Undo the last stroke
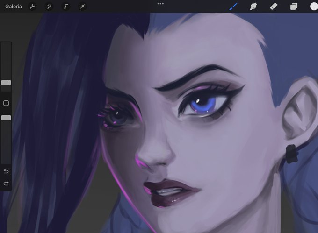The height and width of the screenshot is (233, 318). (6, 171)
